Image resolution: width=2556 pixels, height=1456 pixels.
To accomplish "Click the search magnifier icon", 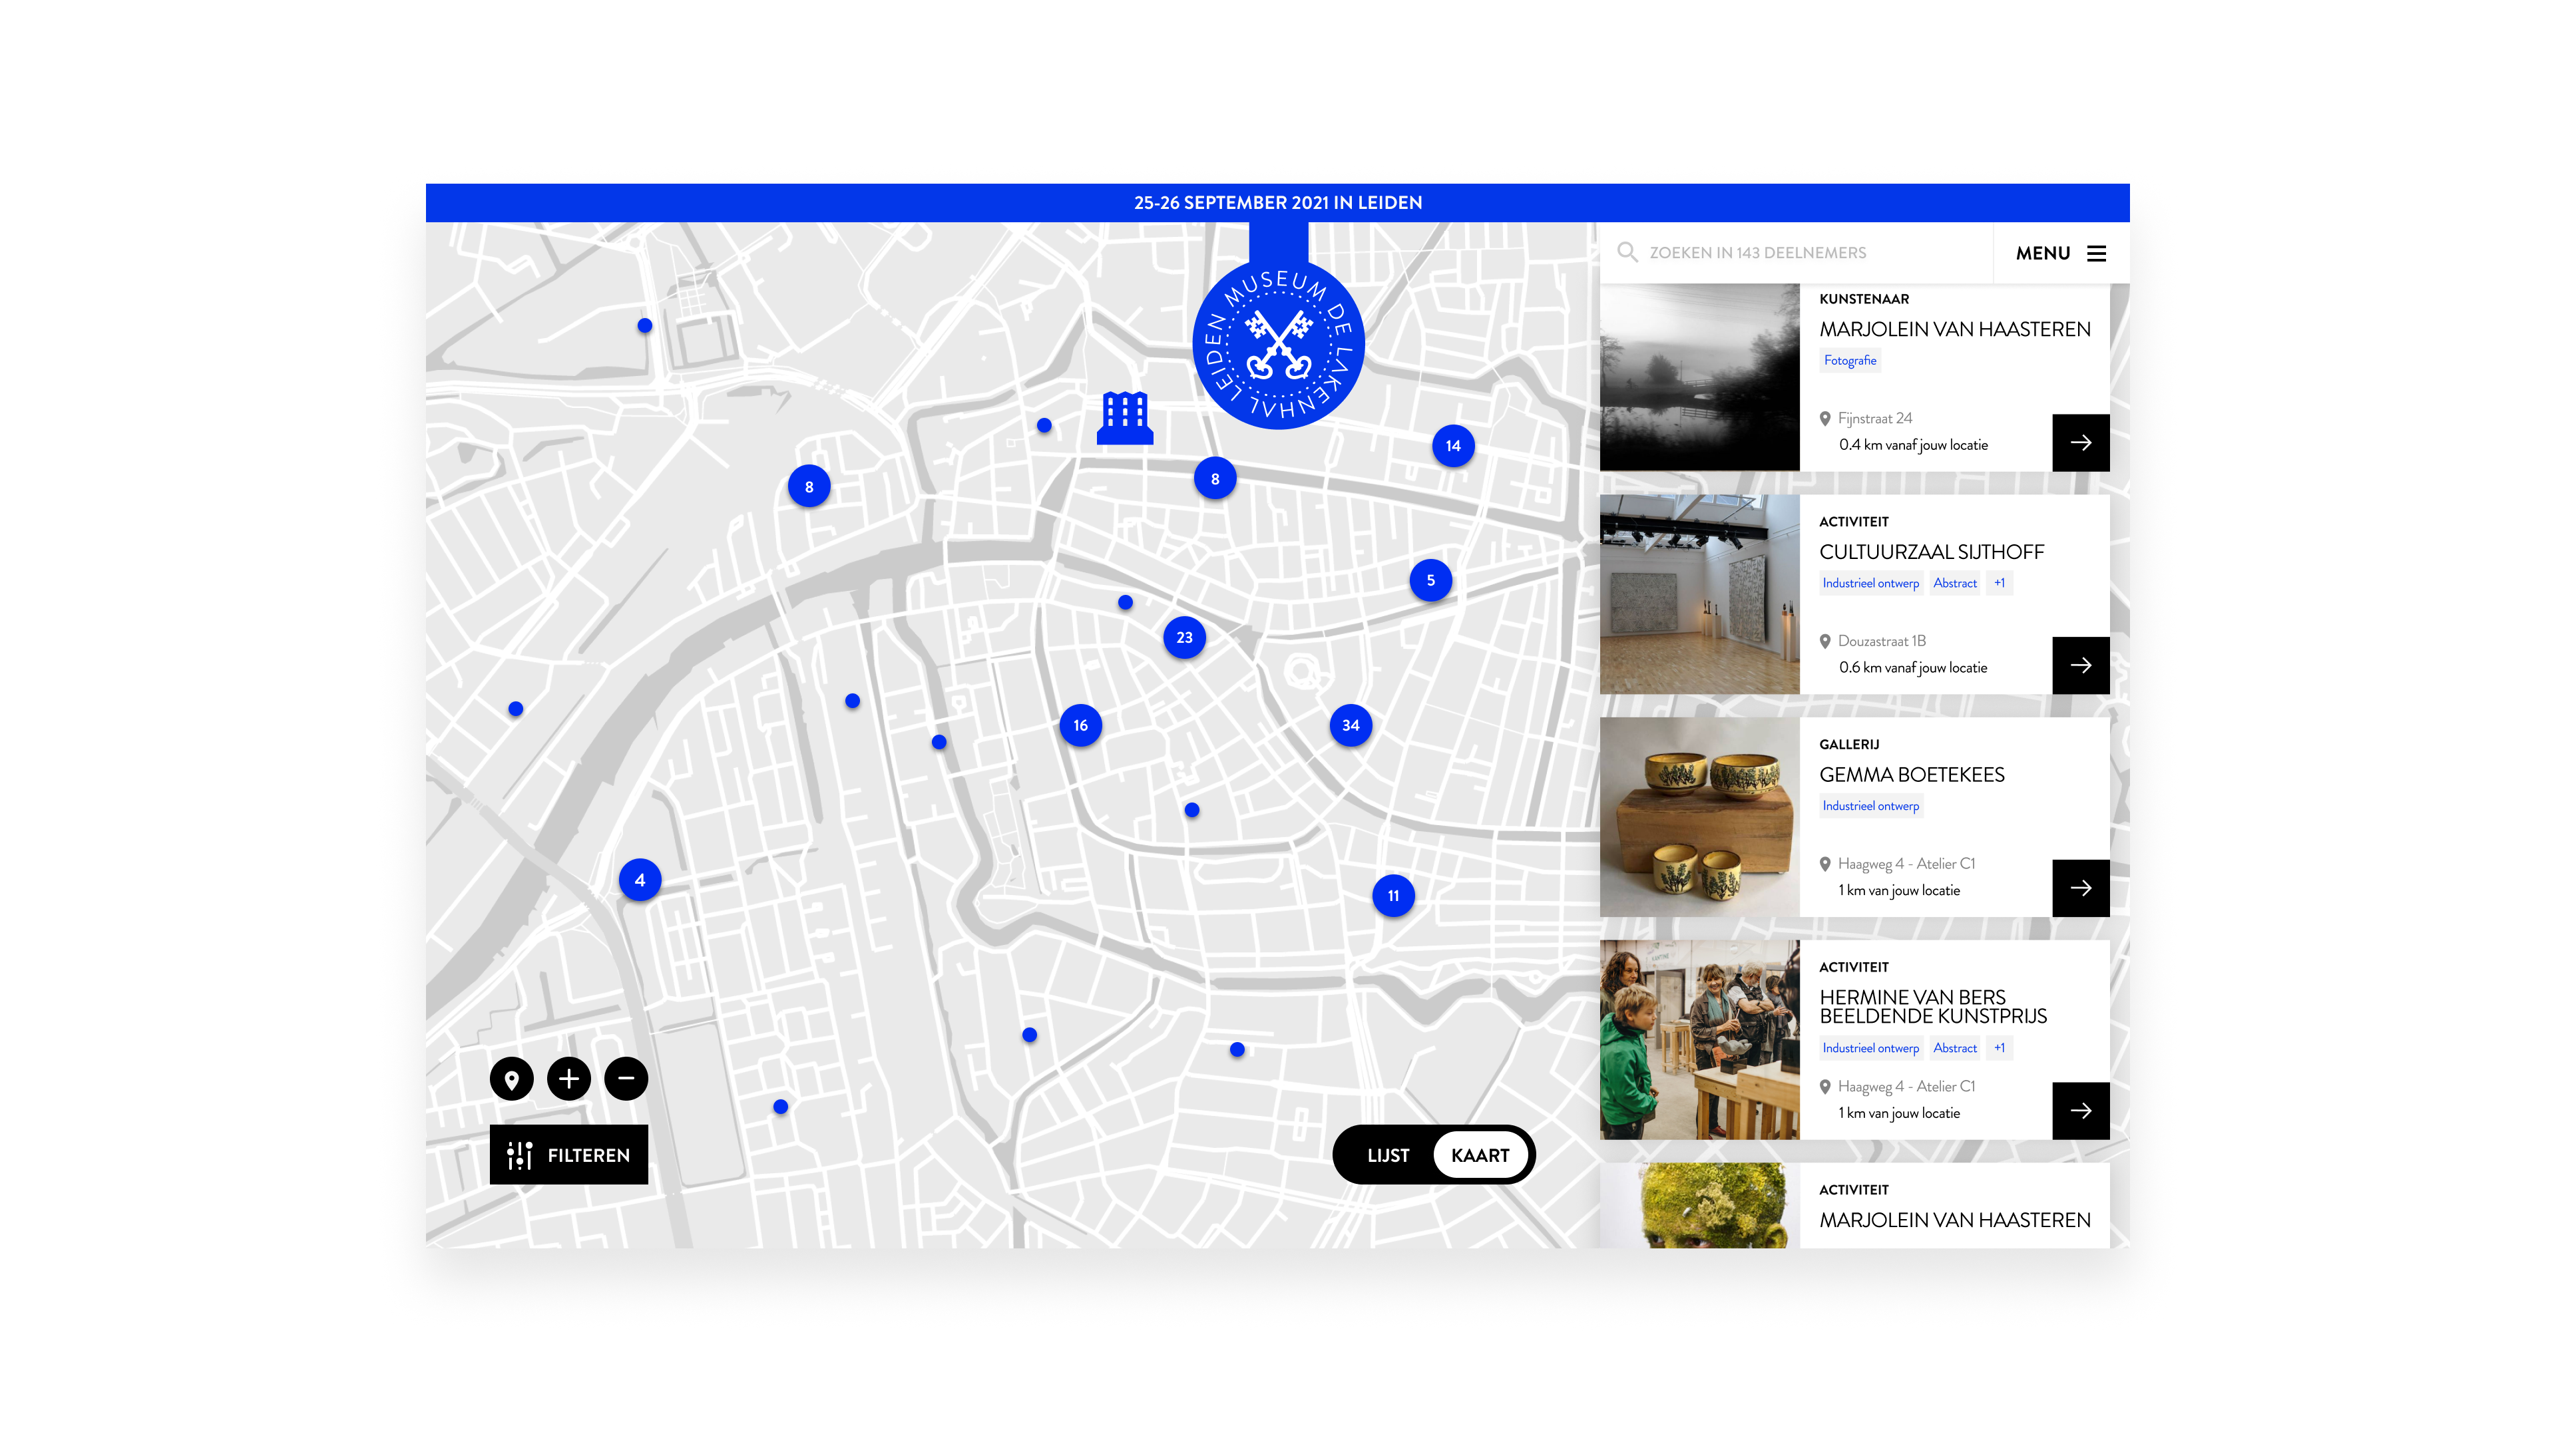I will (x=1627, y=252).
